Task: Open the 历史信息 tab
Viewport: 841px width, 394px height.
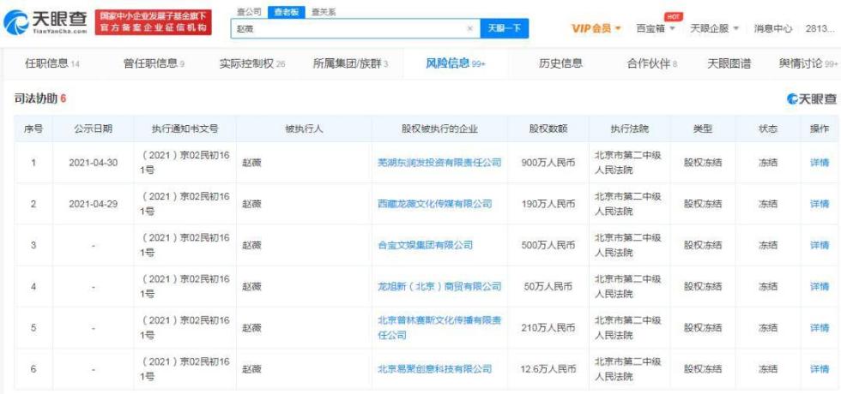Action: click(x=560, y=63)
